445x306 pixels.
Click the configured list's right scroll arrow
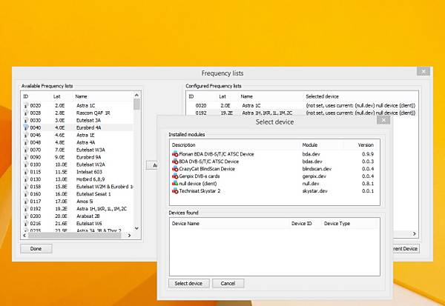coord(415,233)
